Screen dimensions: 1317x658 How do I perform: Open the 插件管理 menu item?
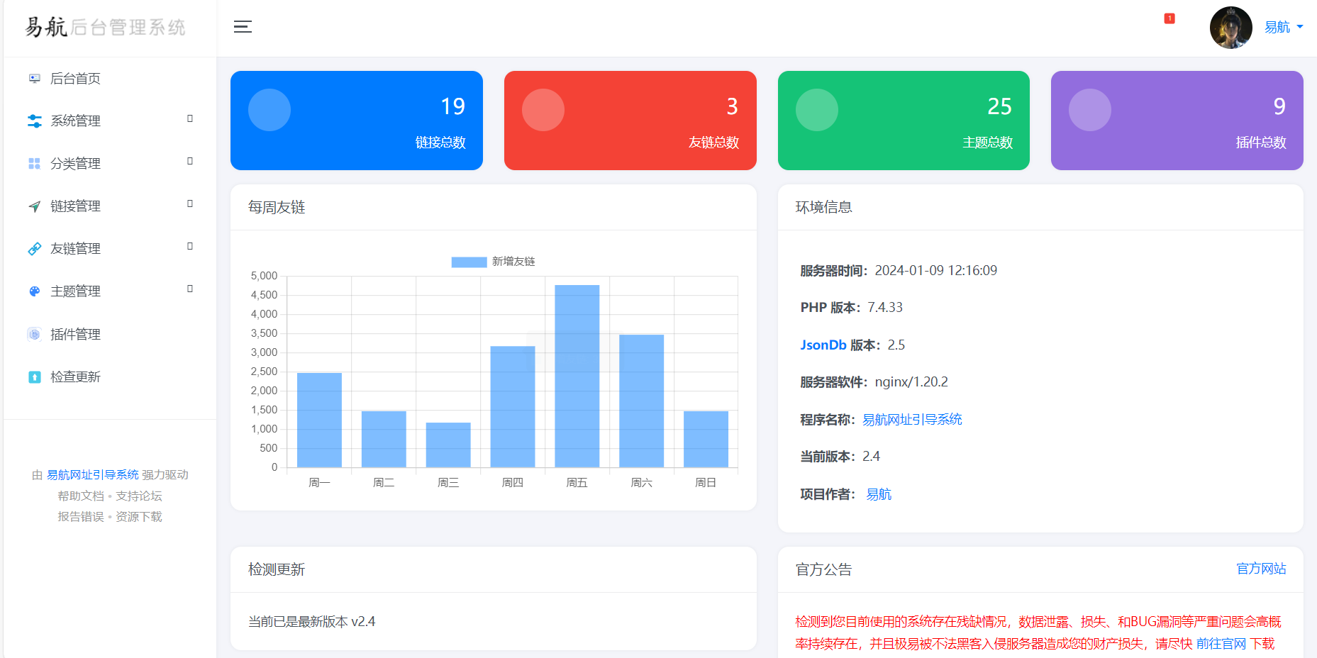pyautogui.click(x=75, y=334)
